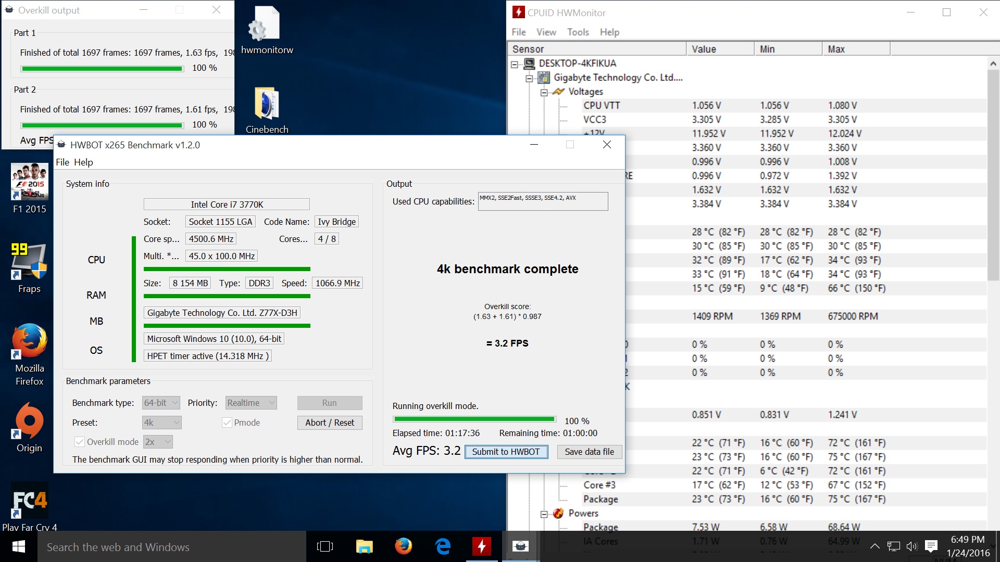
Task: Click the Overkill output title bar icon
Action: click(9, 10)
